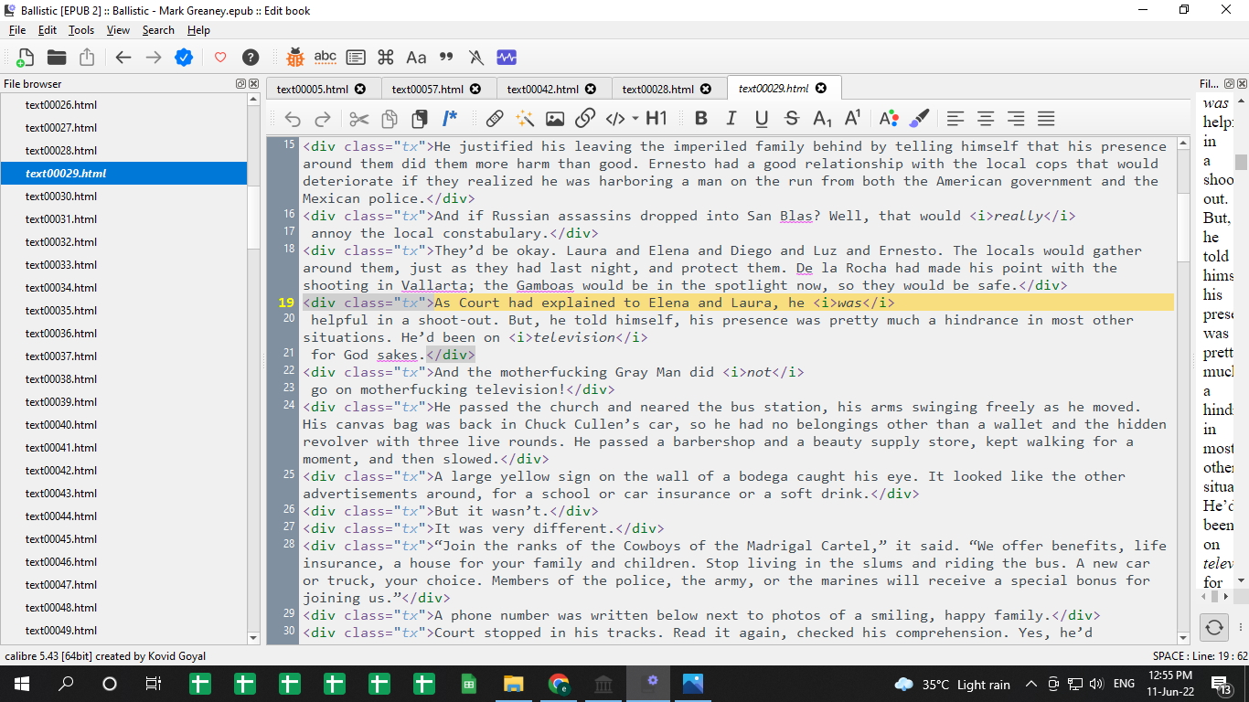
Task: Click the crossed-out compass toolbar icon
Action: coord(476,58)
